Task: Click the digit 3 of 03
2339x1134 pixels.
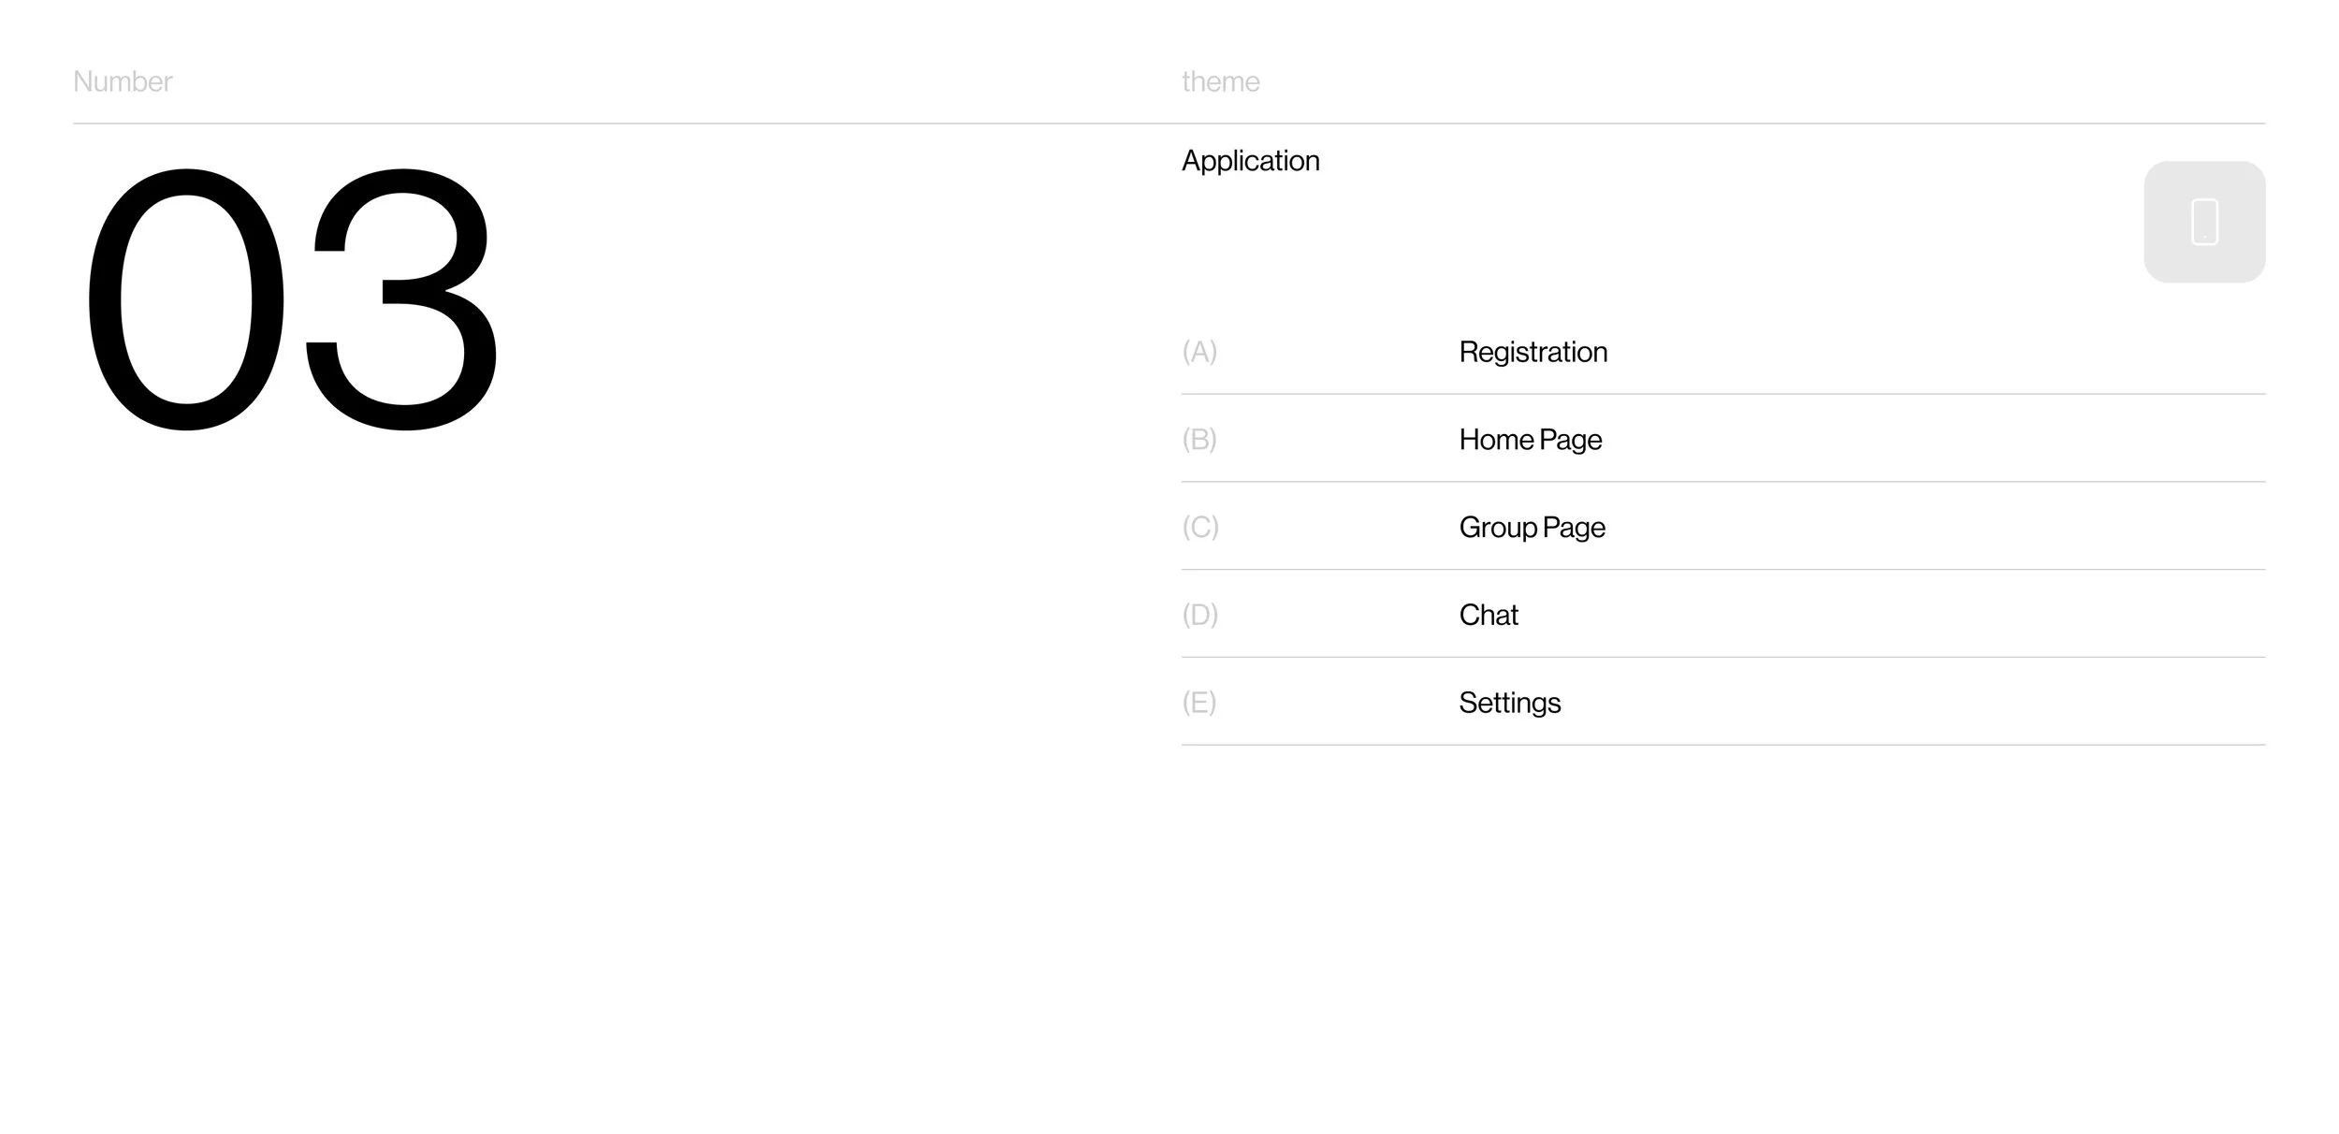Action: (402, 299)
